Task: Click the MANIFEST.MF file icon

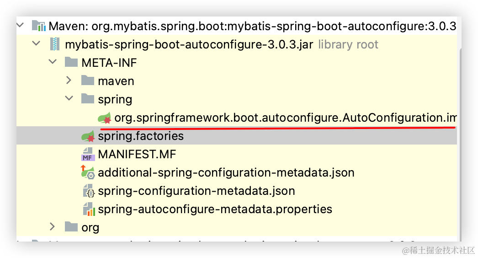Action: (x=88, y=155)
